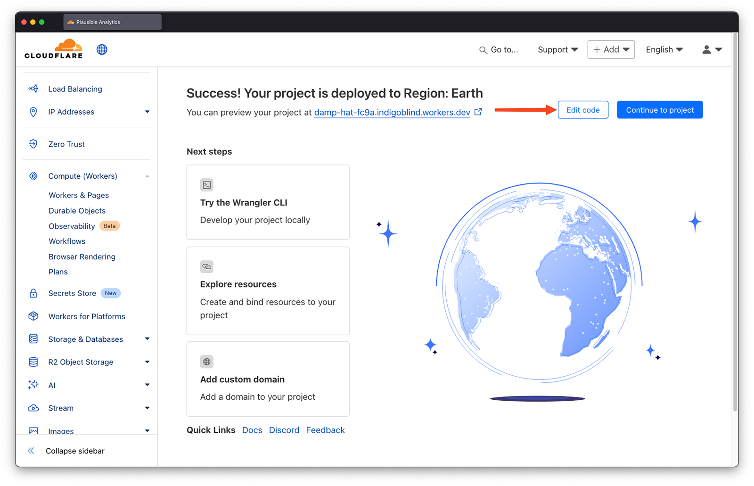The width and height of the screenshot is (754, 486).
Task: Open the Support menu
Action: pyautogui.click(x=557, y=49)
